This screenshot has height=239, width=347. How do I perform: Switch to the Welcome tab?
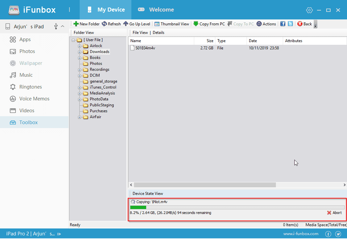point(156,10)
